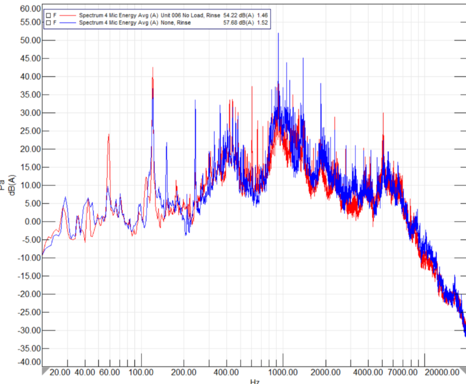Select legend text "Unit 006 No Load, Rinse"
The image size is (466, 384).
tap(190, 15)
